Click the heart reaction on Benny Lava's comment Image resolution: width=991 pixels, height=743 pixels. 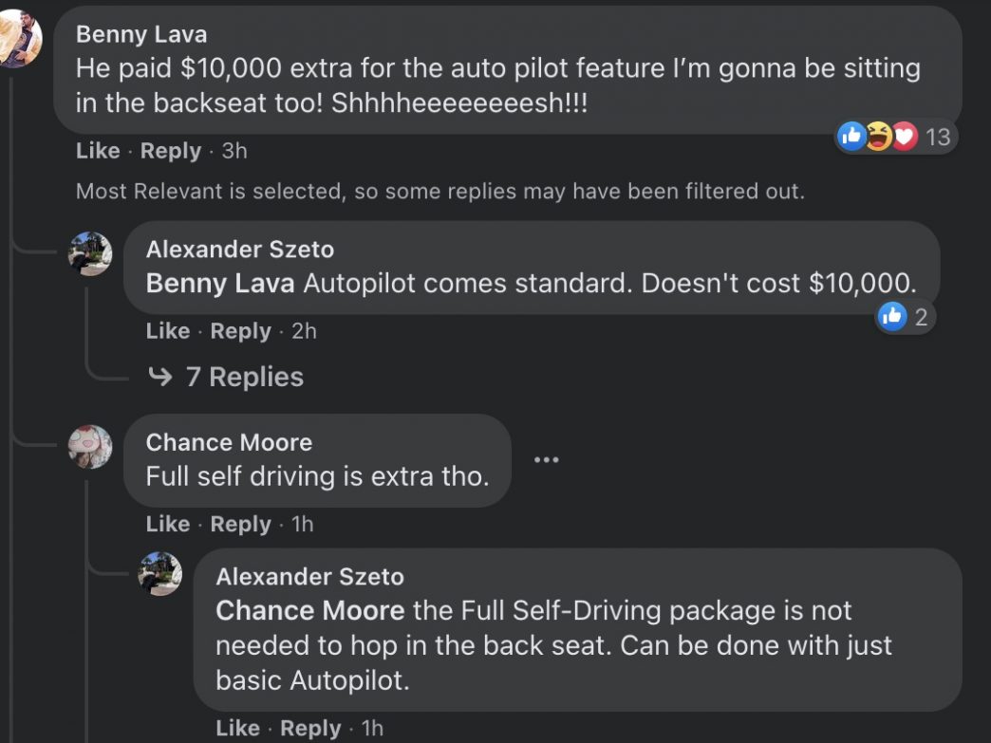coord(905,136)
